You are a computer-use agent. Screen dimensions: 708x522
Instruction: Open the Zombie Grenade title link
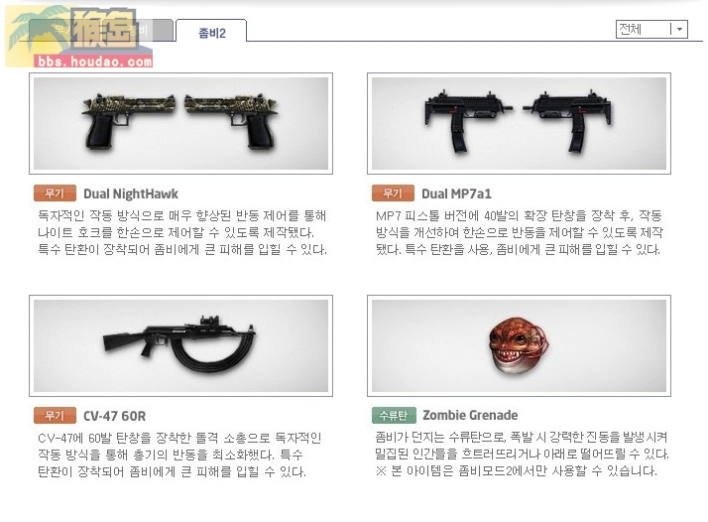pyautogui.click(x=470, y=415)
